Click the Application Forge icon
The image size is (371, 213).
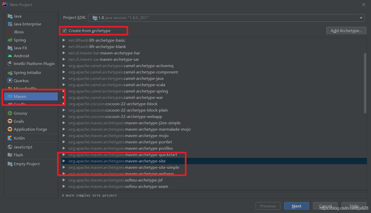[x=10, y=129]
